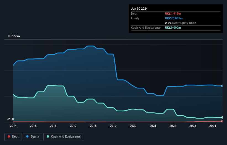Screen dimensions: 227x145
Task: Click the teal Cash And Equivalents legend dot
Action: (x=48, y=136)
